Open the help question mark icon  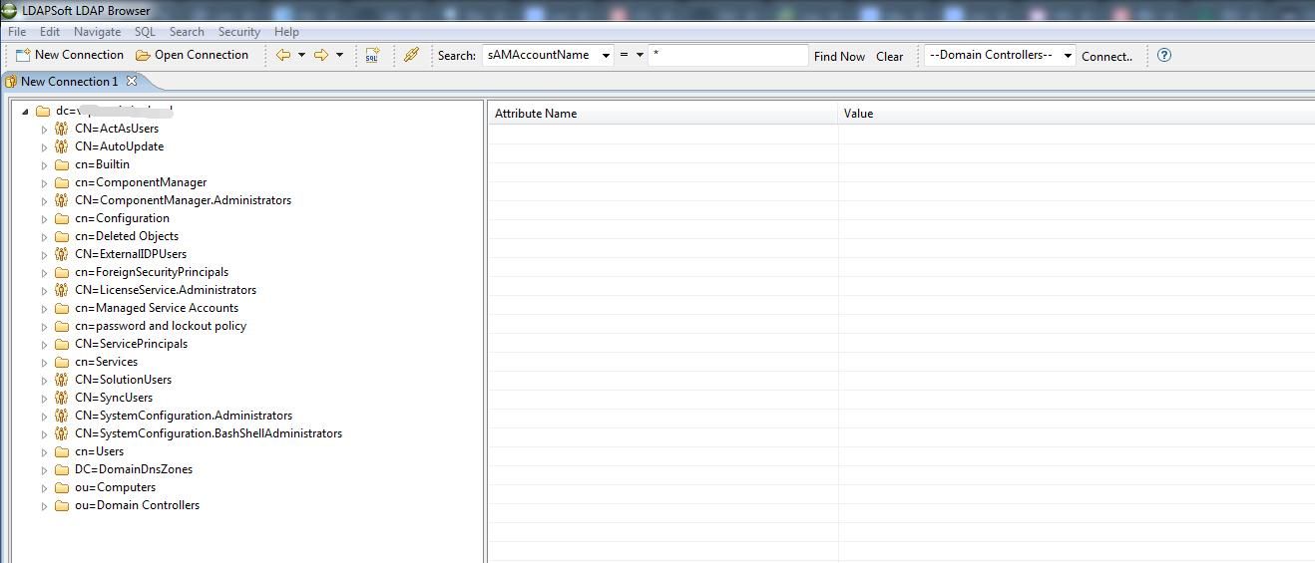click(x=1164, y=56)
